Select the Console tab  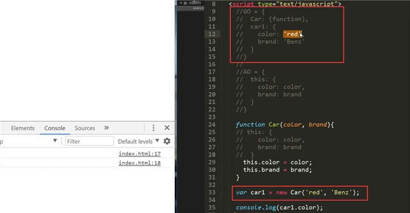pos(55,128)
